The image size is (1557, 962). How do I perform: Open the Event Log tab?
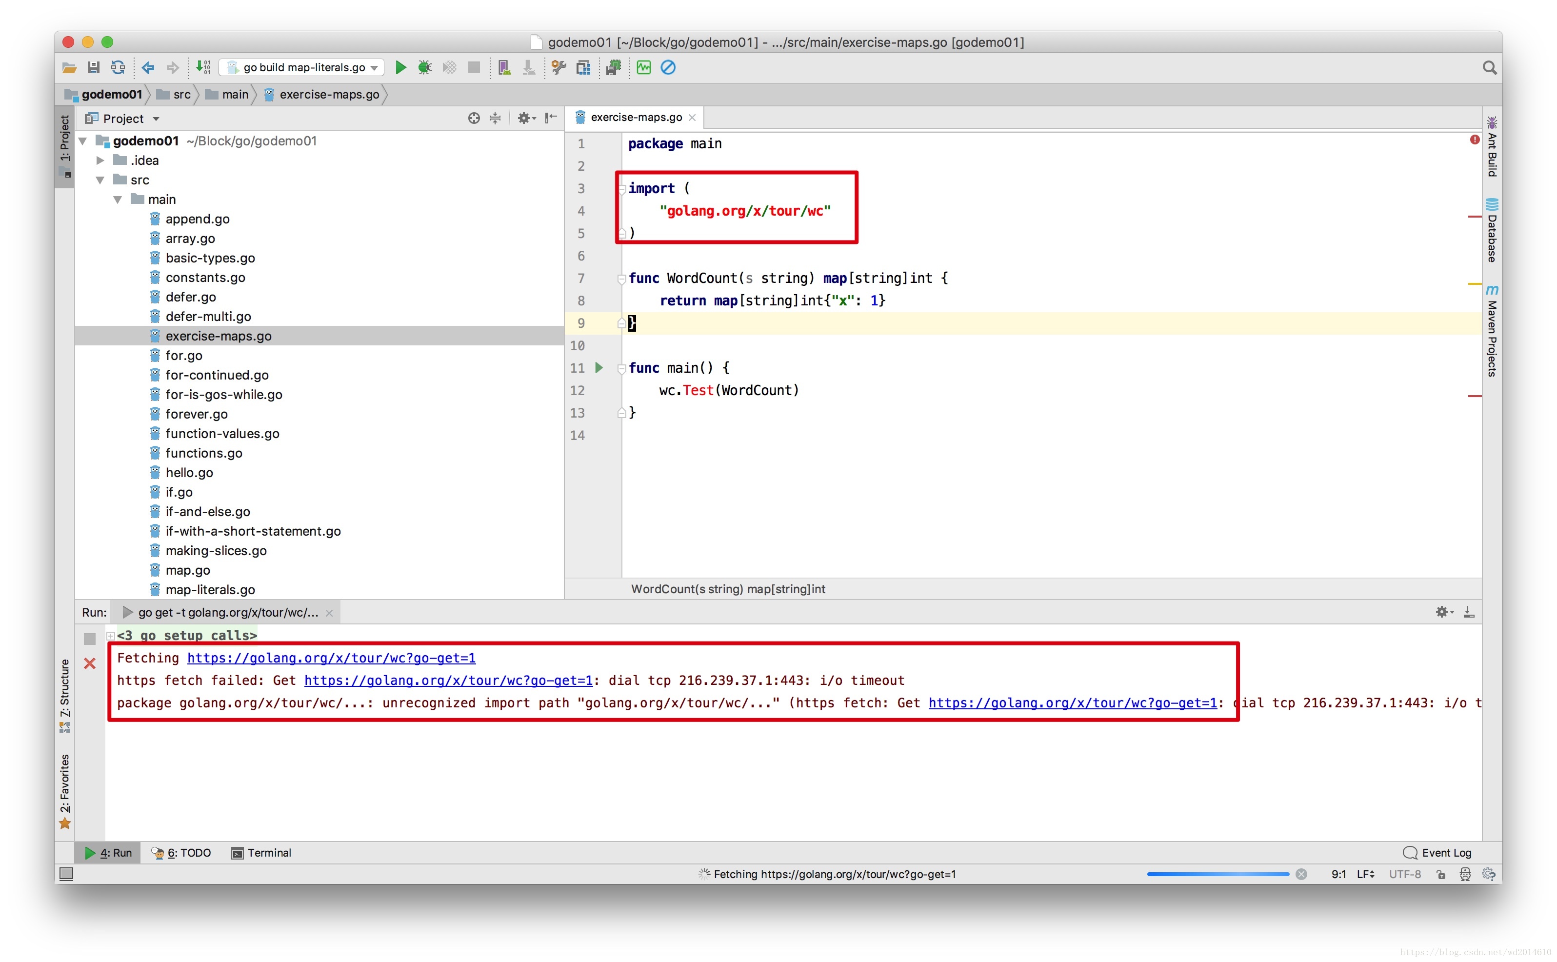tap(1437, 853)
